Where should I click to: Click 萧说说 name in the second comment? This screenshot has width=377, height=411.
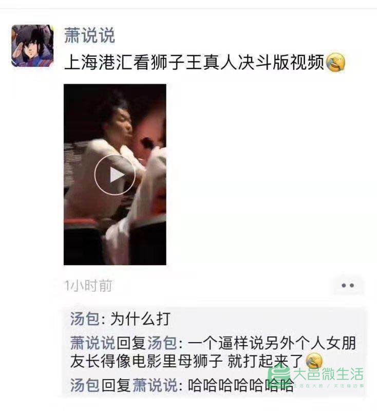(x=93, y=343)
